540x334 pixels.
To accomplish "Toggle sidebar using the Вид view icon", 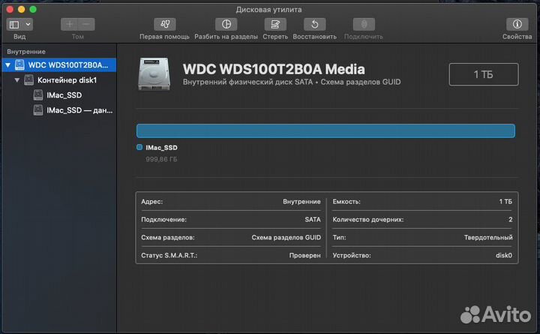I will pyautogui.click(x=15, y=25).
